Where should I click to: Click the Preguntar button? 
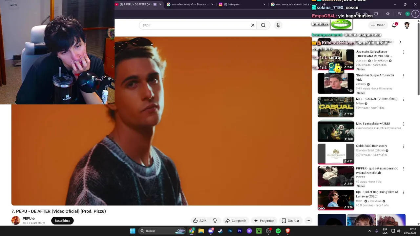click(263, 221)
